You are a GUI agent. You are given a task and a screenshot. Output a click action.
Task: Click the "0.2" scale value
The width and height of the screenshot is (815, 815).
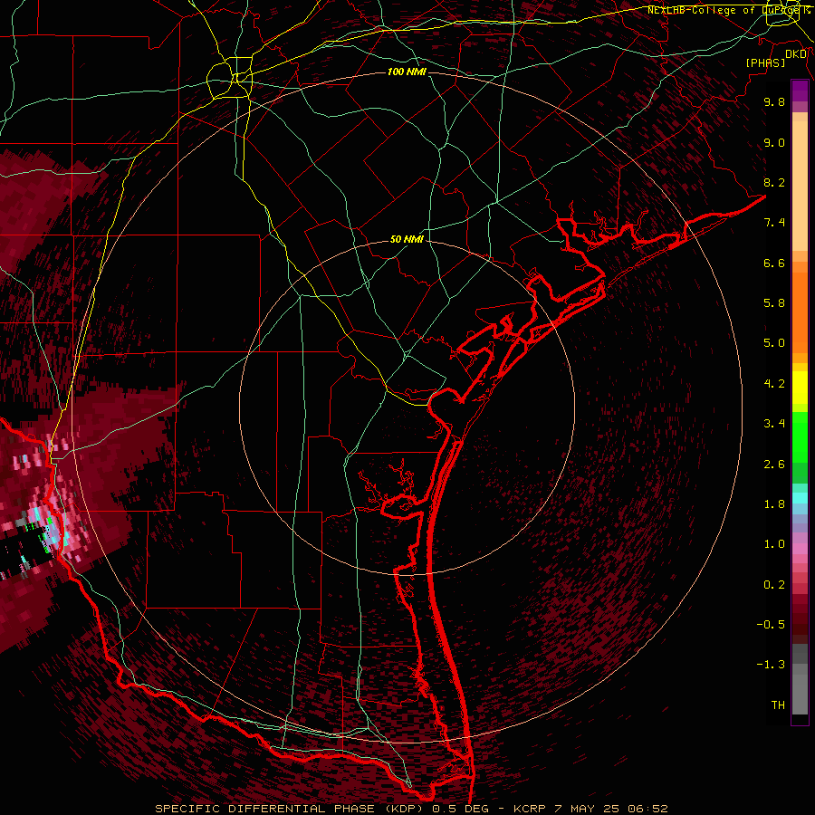pos(774,585)
